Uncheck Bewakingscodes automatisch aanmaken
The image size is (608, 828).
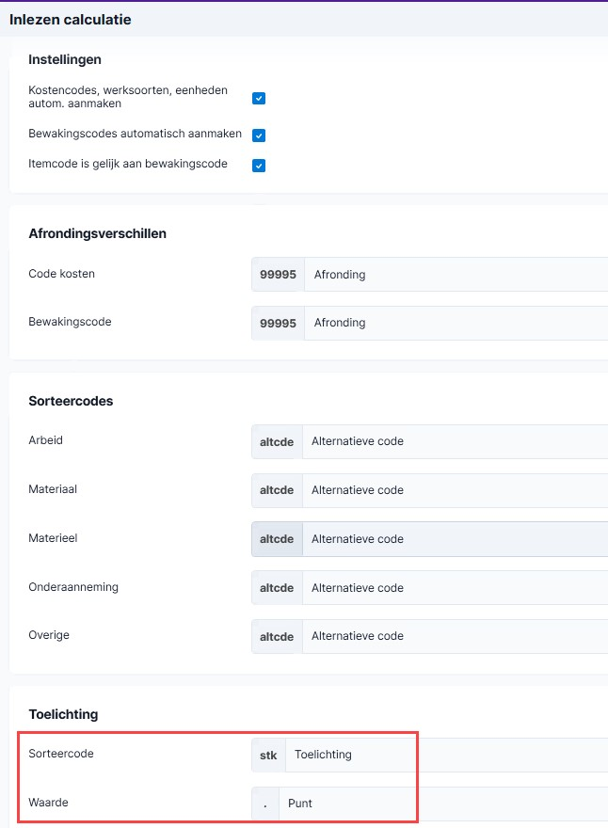coord(259,135)
